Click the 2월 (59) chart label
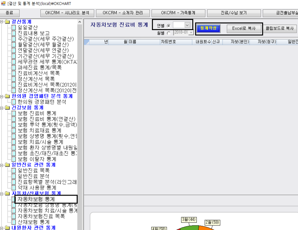 (212, 222)
